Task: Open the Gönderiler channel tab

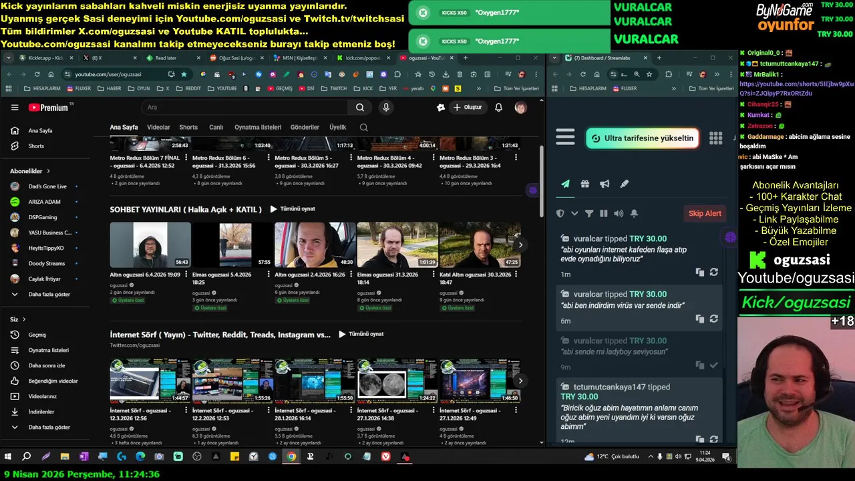Action: [305, 127]
